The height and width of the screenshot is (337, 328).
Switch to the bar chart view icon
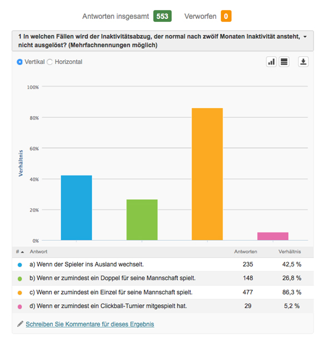(271, 62)
